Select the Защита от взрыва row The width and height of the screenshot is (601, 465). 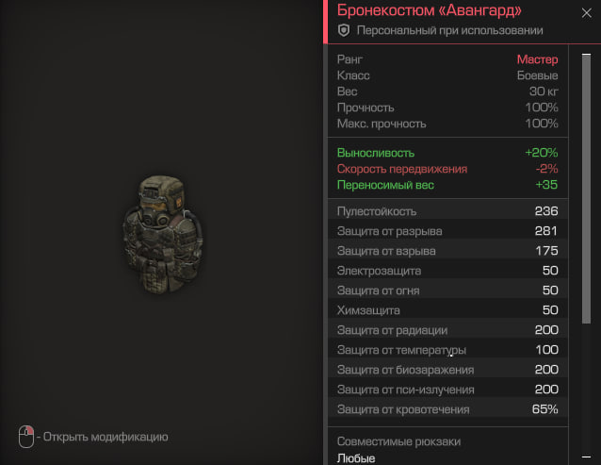(447, 251)
